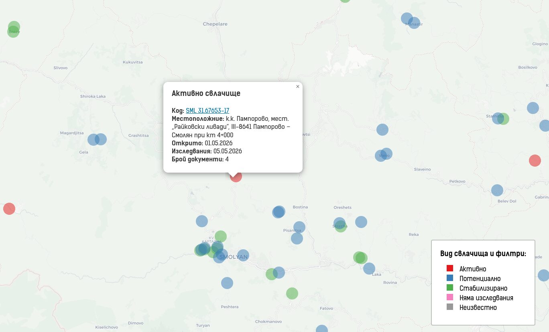This screenshot has width=549, height=332.
Task: Click the Изследвания date 05.05.2026
Action: pos(228,151)
